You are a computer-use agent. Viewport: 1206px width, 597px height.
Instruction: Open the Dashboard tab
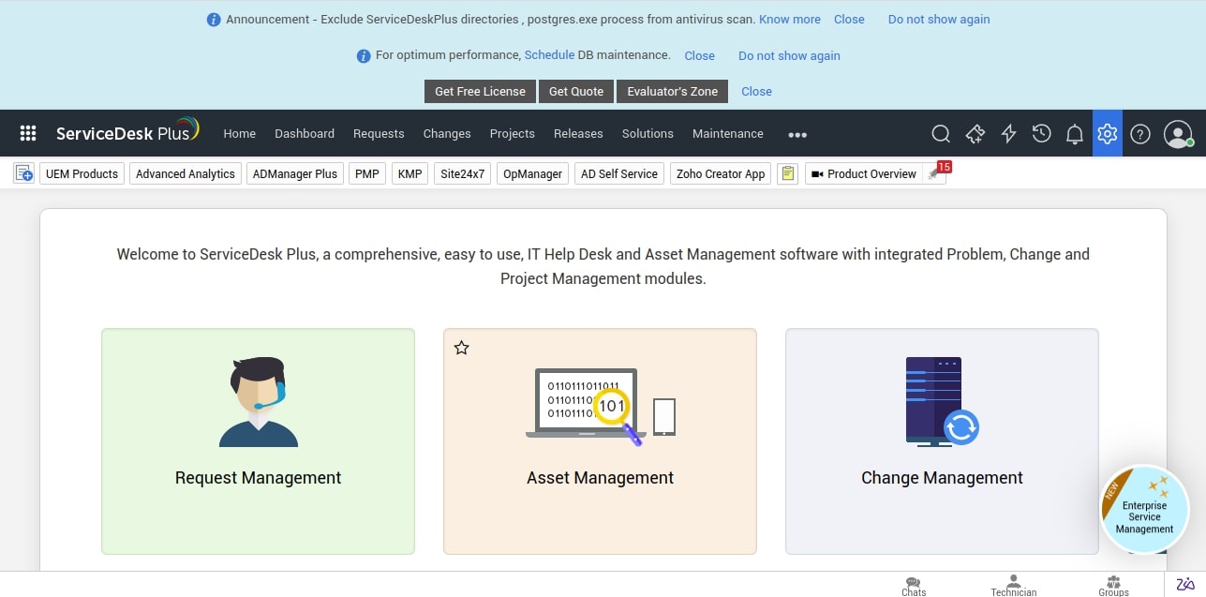pos(305,133)
